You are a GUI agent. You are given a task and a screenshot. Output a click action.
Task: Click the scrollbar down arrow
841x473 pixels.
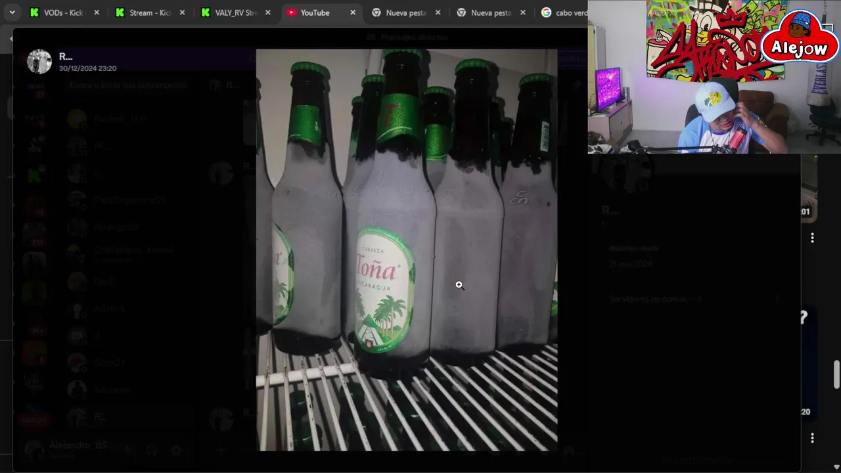pyautogui.click(x=836, y=467)
